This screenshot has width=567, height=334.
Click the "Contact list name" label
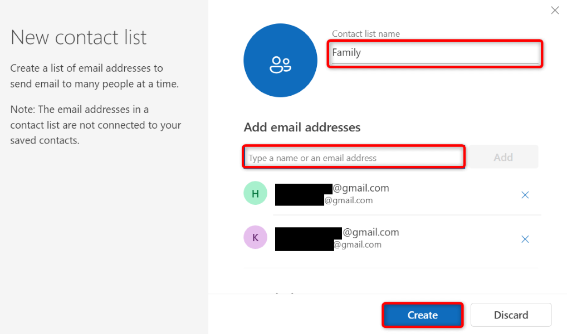366,34
